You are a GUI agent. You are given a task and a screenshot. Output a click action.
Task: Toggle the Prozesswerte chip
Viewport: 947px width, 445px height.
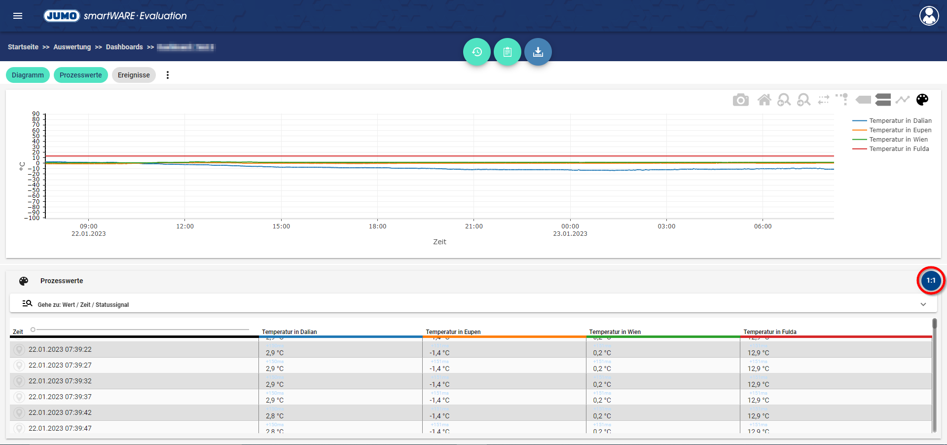tap(80, 75)
